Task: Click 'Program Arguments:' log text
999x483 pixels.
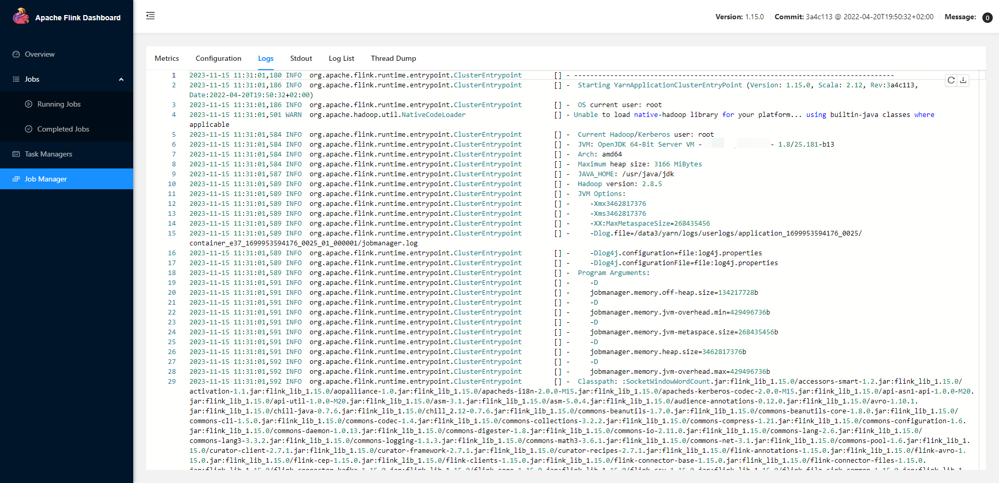Action: (613, 273)
